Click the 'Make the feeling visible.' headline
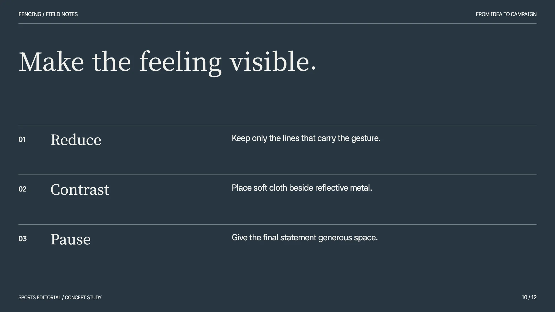555x312 pixels. (x=168, y=62)
